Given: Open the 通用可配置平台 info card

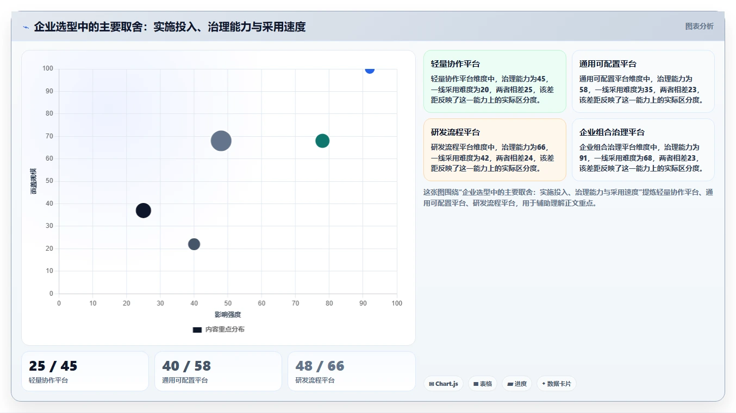Looking at the screenshot, I should [643, 81].
